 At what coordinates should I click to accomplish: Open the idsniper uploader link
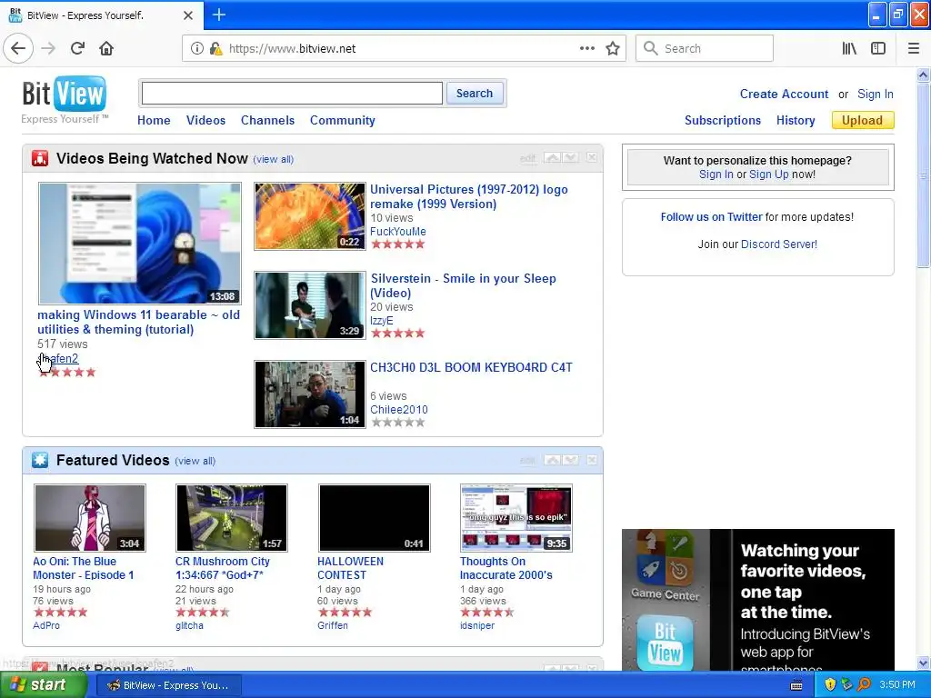476,625
